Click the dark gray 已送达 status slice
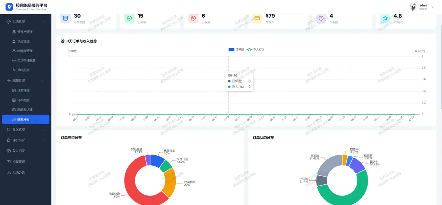 tap(322, 180)
